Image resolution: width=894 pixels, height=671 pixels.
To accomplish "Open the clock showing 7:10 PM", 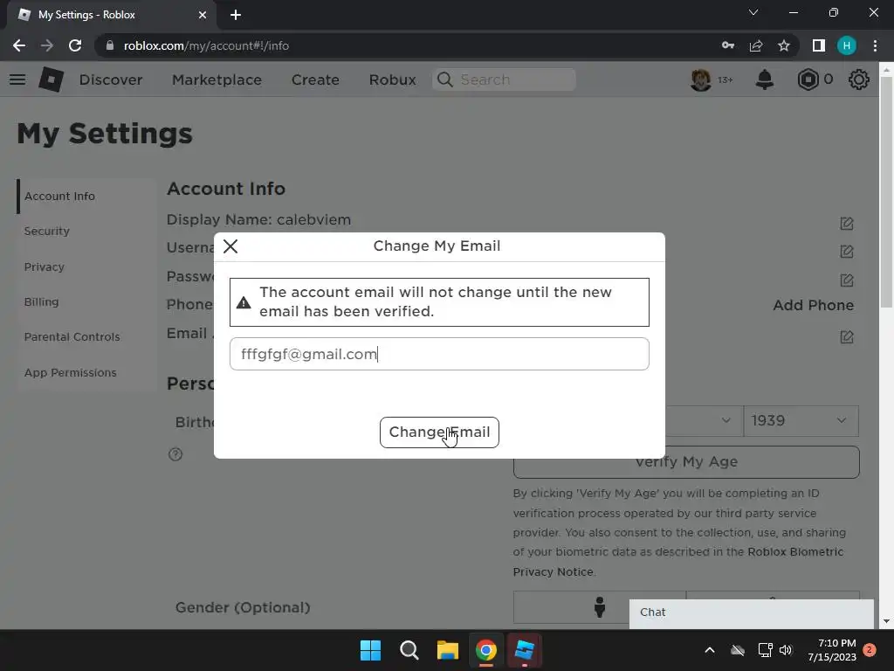I will pyautogui.click(x=832, y=650).
